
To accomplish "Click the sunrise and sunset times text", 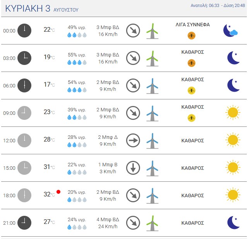I will coord(218,5).
